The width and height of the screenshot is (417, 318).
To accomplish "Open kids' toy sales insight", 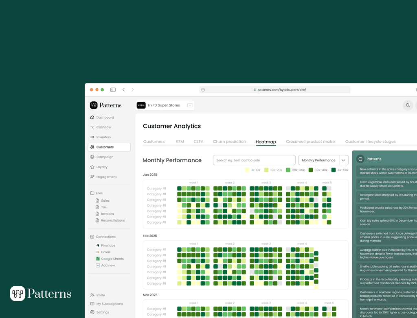I will (x=387, y=222).
